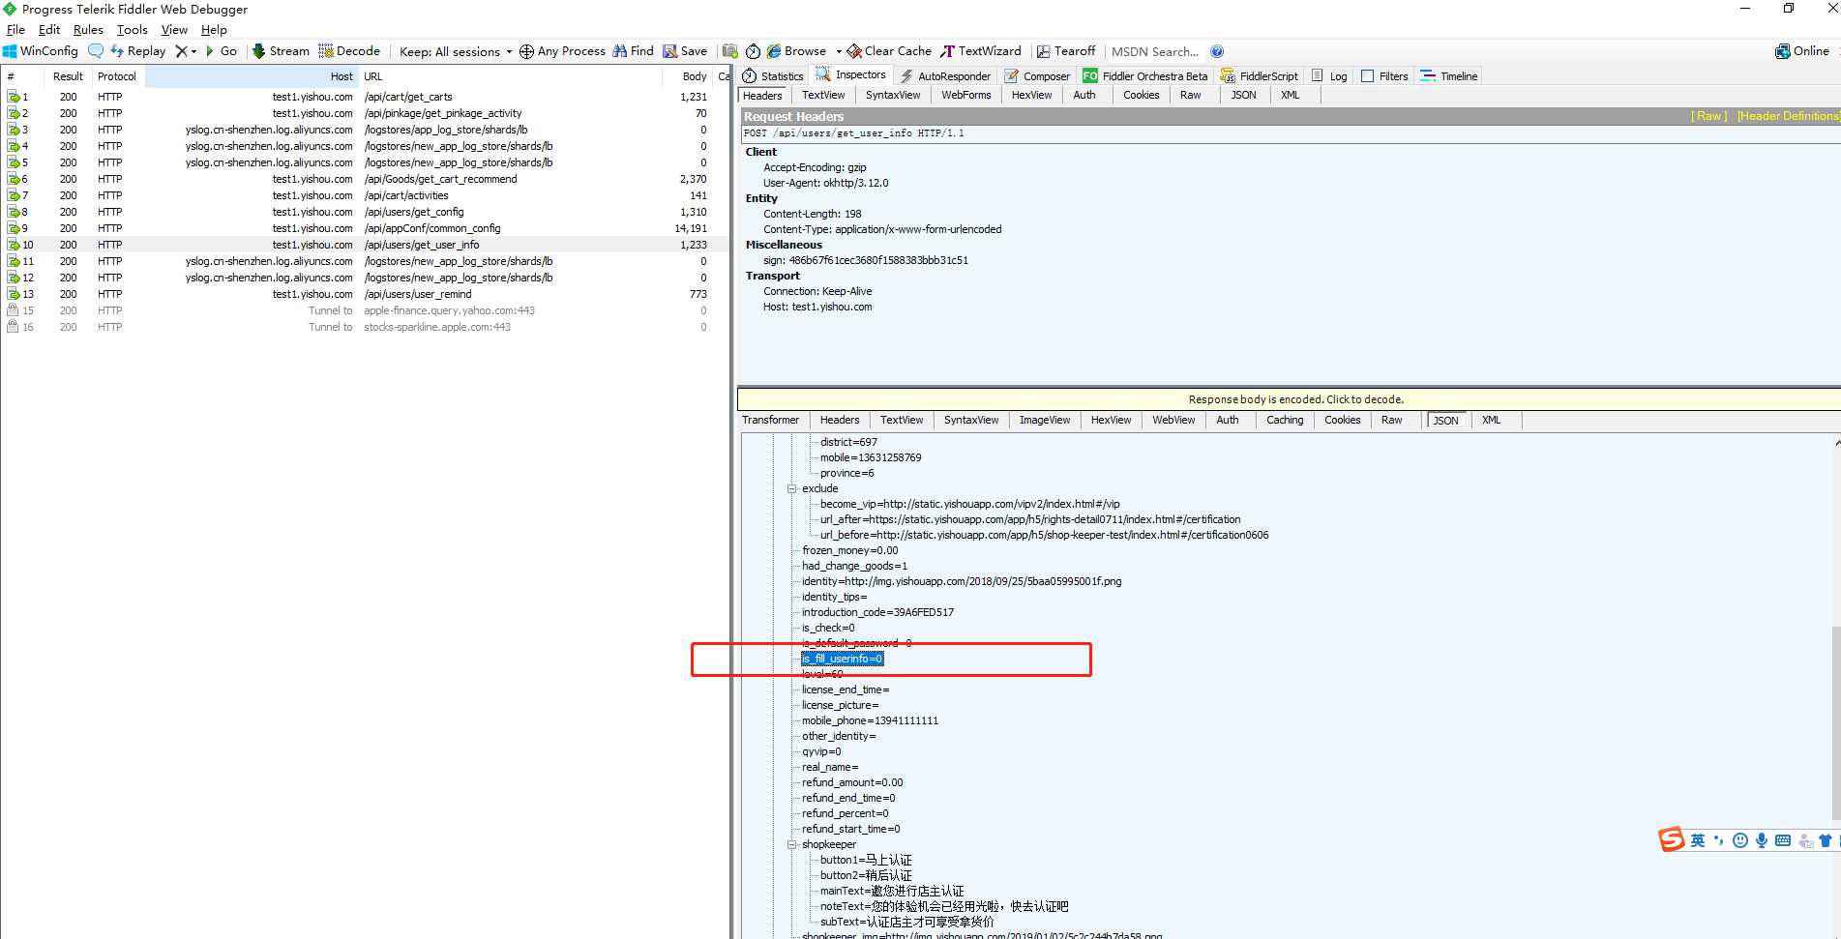Click the comment speech bubble icon
The height and width of the screenshot is (939, 1841).
[x=96, y=51]
